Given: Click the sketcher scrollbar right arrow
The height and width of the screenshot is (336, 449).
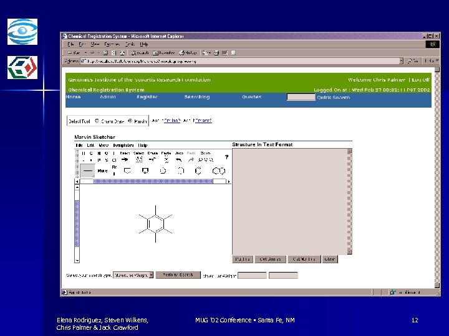Looking at the screenshot, I should [x=228, y=181].
